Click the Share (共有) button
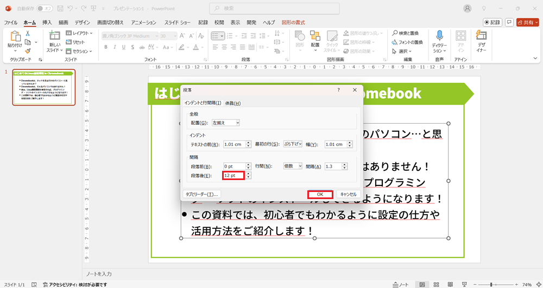The image size is (543, 288). 528,22
